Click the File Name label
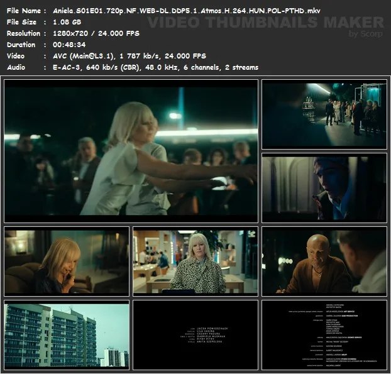The height and width of the screenshot is (374, 391). (x=24, y=11)
